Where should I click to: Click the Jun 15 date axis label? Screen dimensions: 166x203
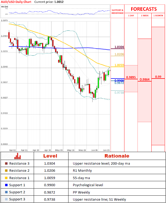pyautogui.click(x=106, y=150)
